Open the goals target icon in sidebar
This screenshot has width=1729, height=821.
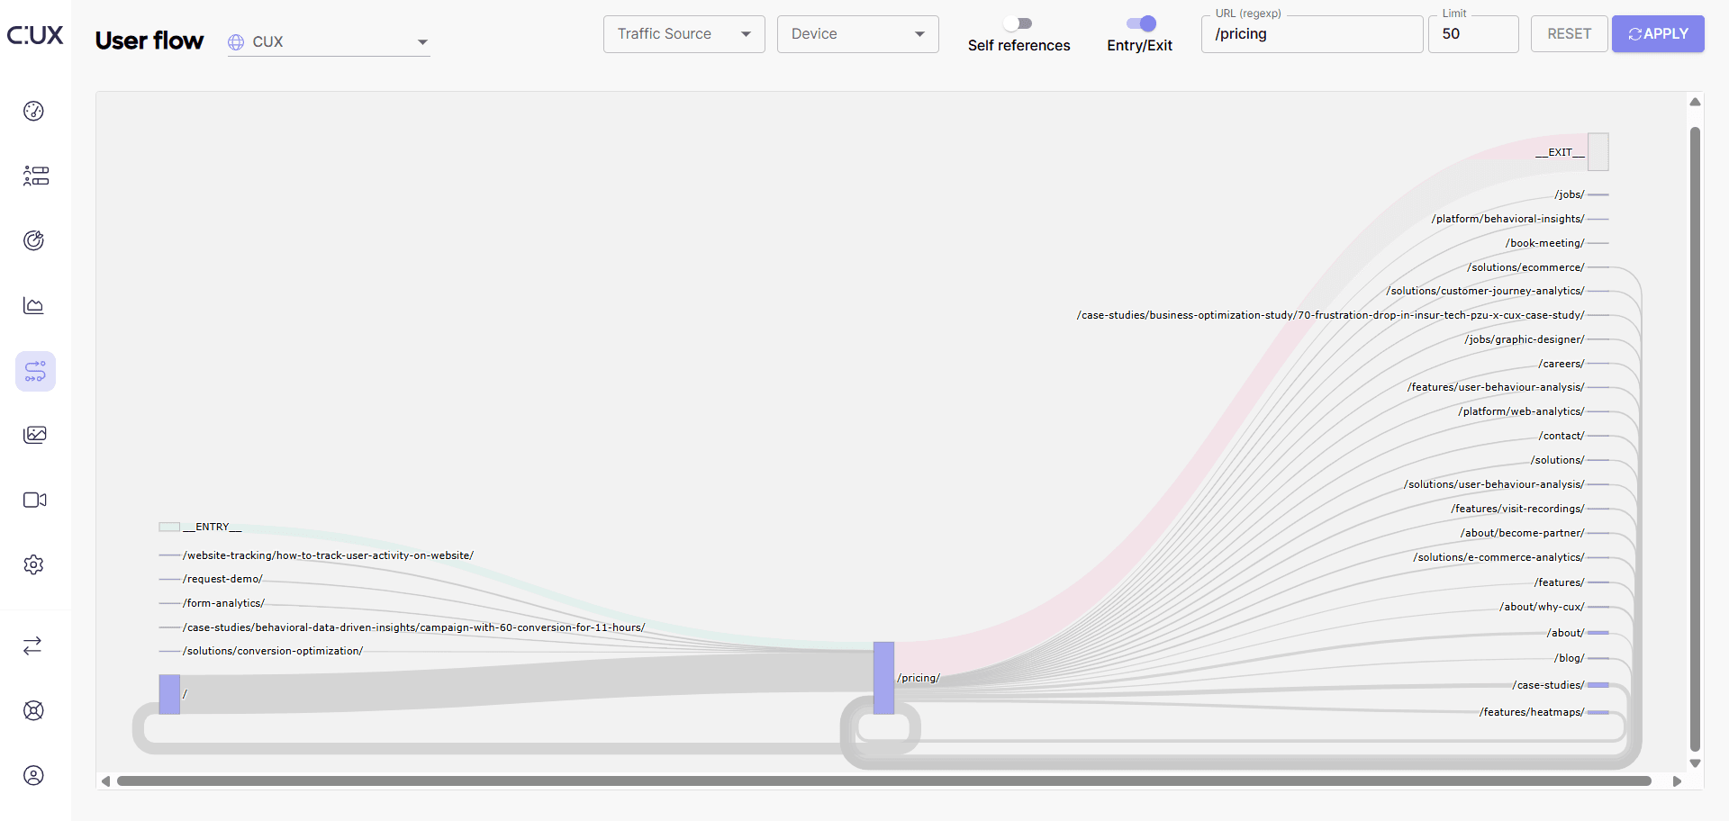click(33, 240)
